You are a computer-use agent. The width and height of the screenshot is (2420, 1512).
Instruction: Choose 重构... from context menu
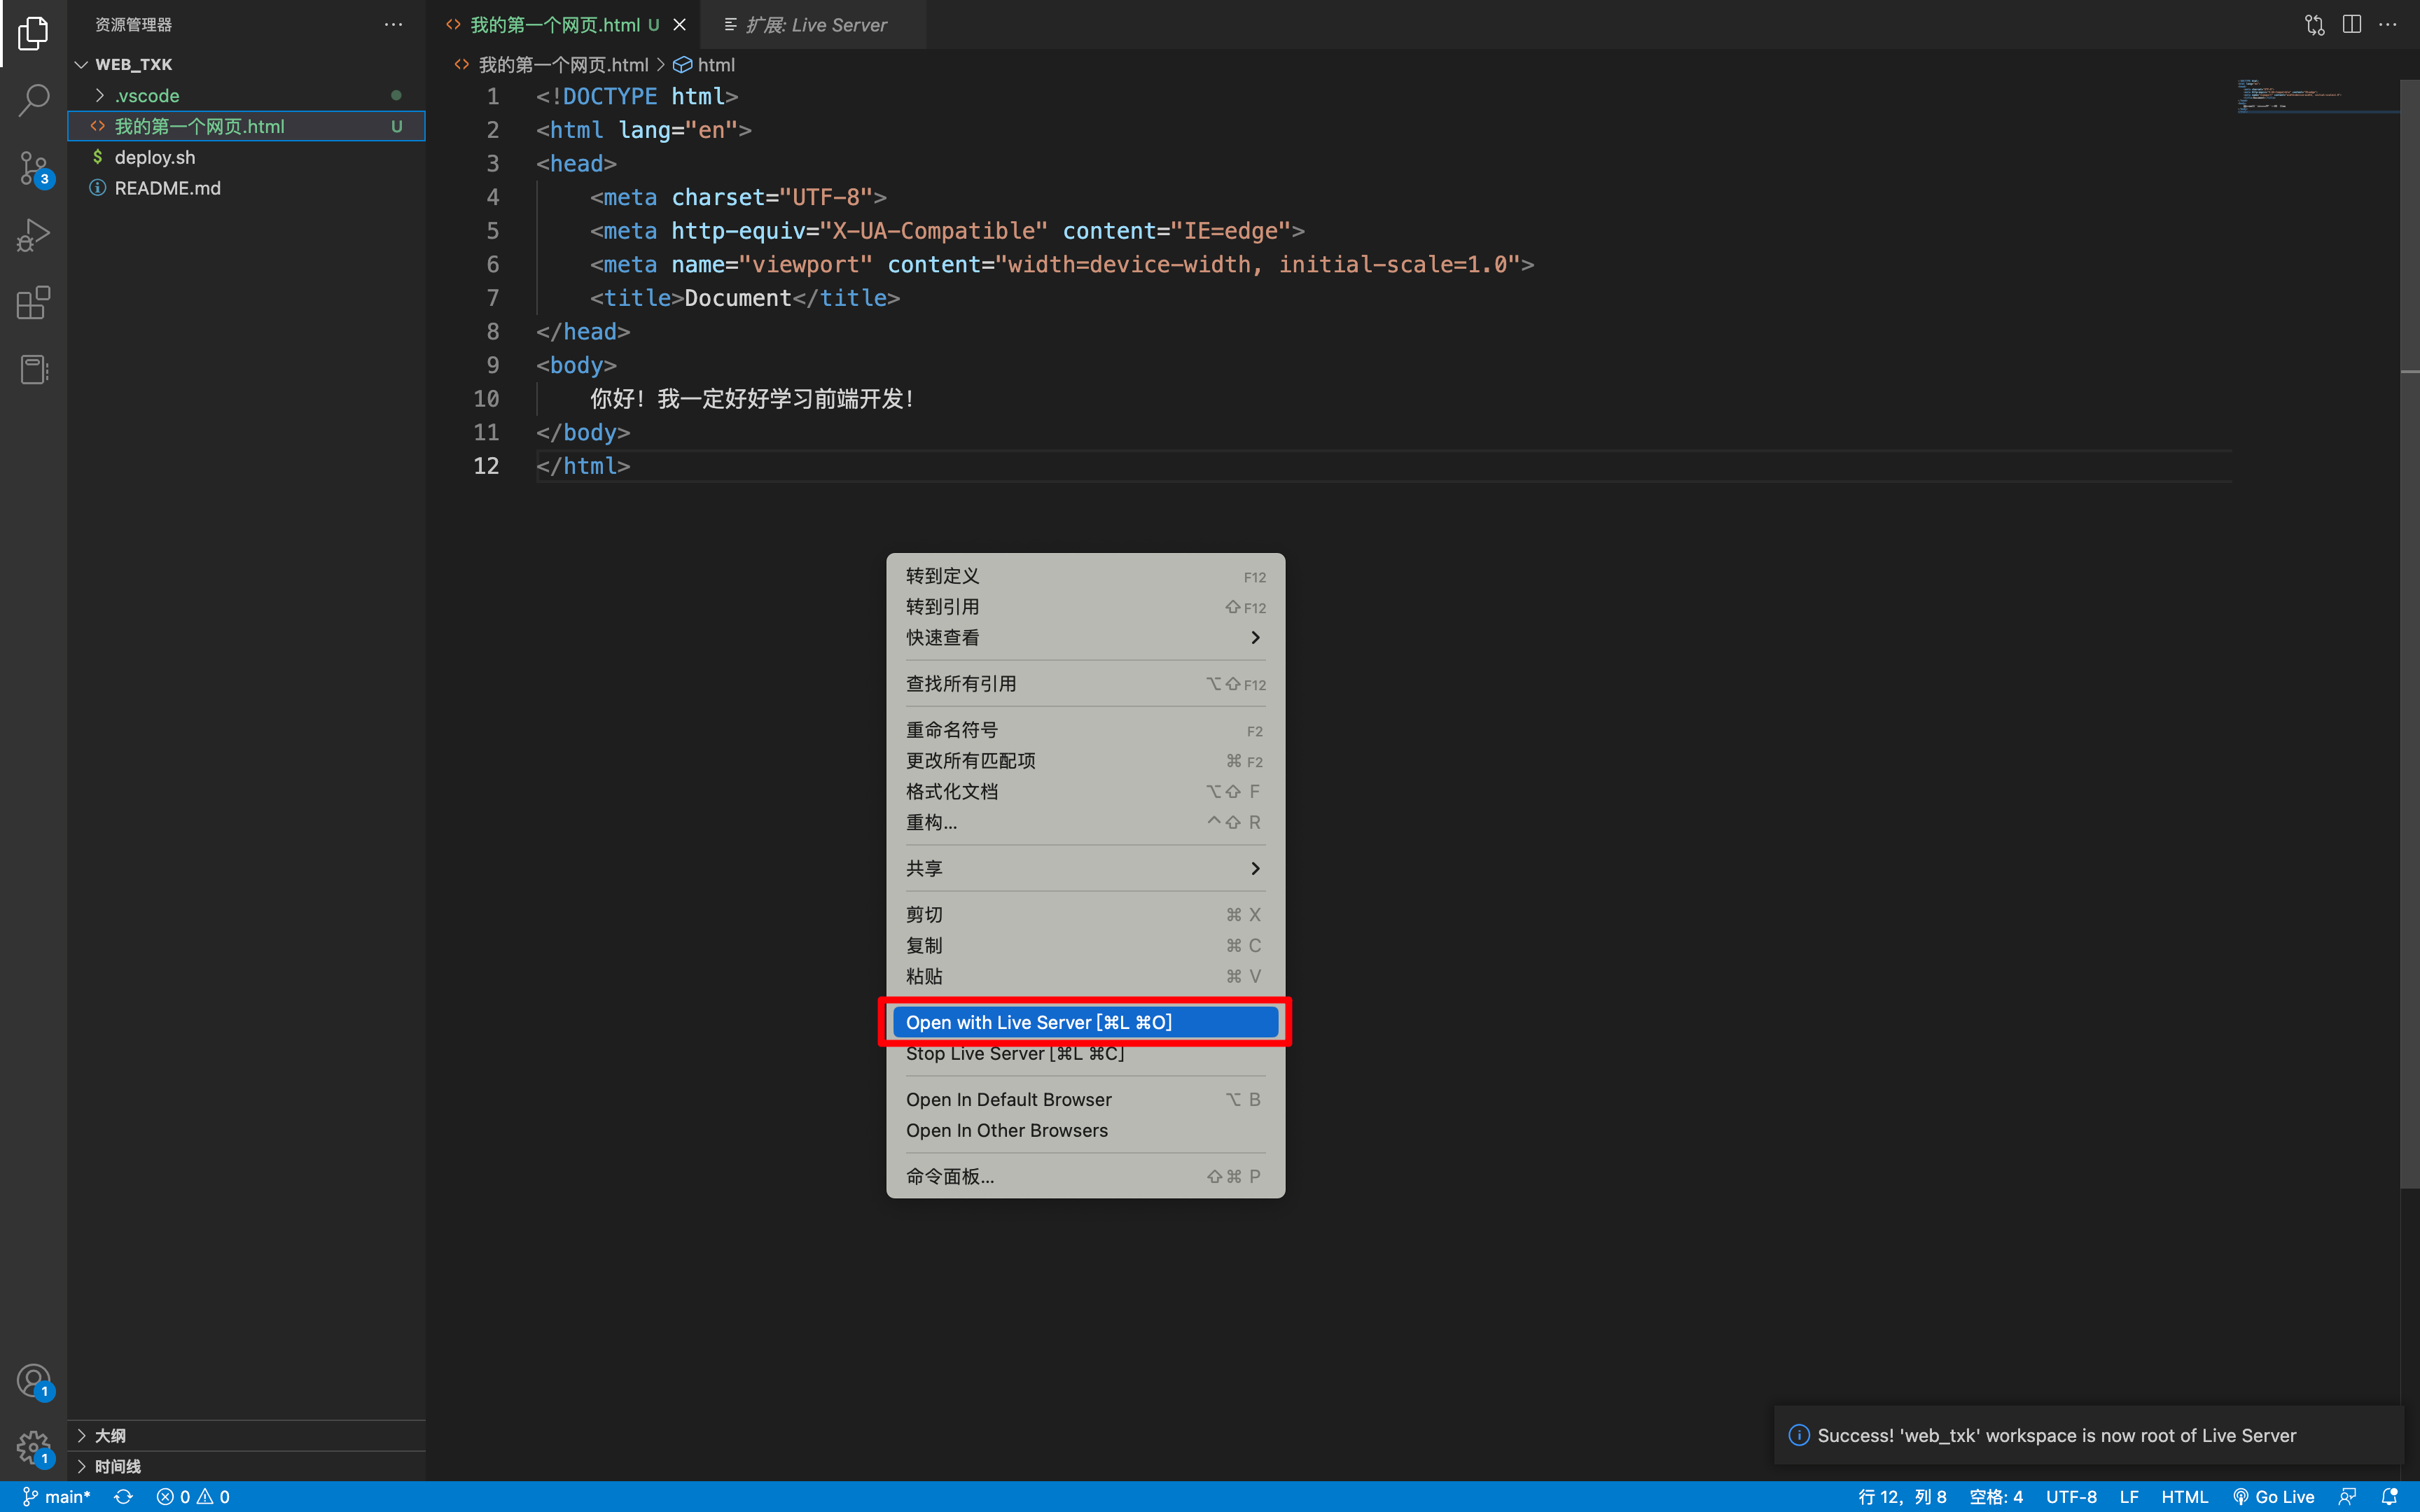tap(1085, 822)
